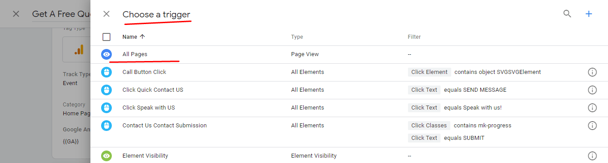
Task: Tick the select-all triggers checkbox
Action: tap(106, 37)
